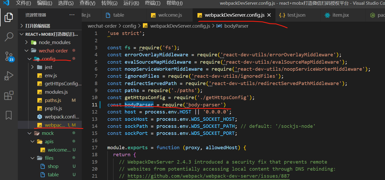
Task: Open the 转到(G) menu
Action: (109, 3)
